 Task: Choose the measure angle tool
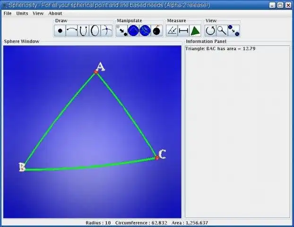point(172,31)
